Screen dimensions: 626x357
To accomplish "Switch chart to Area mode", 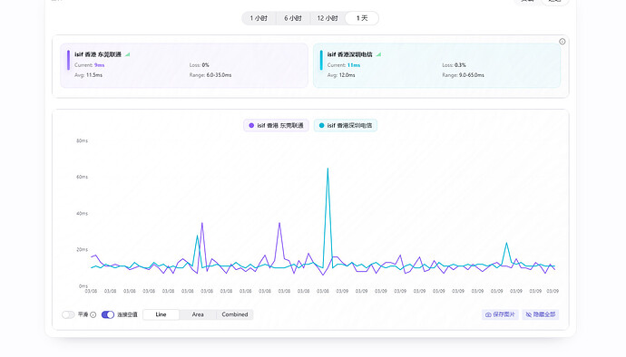I will [x=198, y=314].
